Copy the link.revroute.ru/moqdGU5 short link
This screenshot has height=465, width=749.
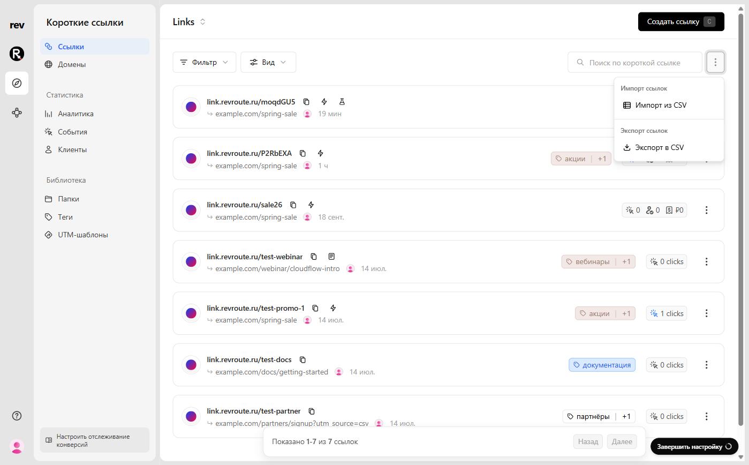[306, 102]
